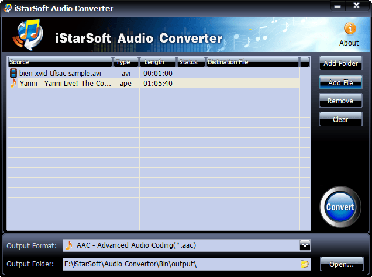372x277 pixels.
Task: Clear the file list
Action: coord(340,119)
